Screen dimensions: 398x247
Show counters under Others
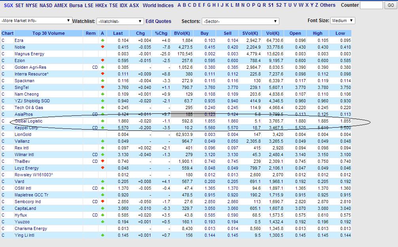point(328,5)
